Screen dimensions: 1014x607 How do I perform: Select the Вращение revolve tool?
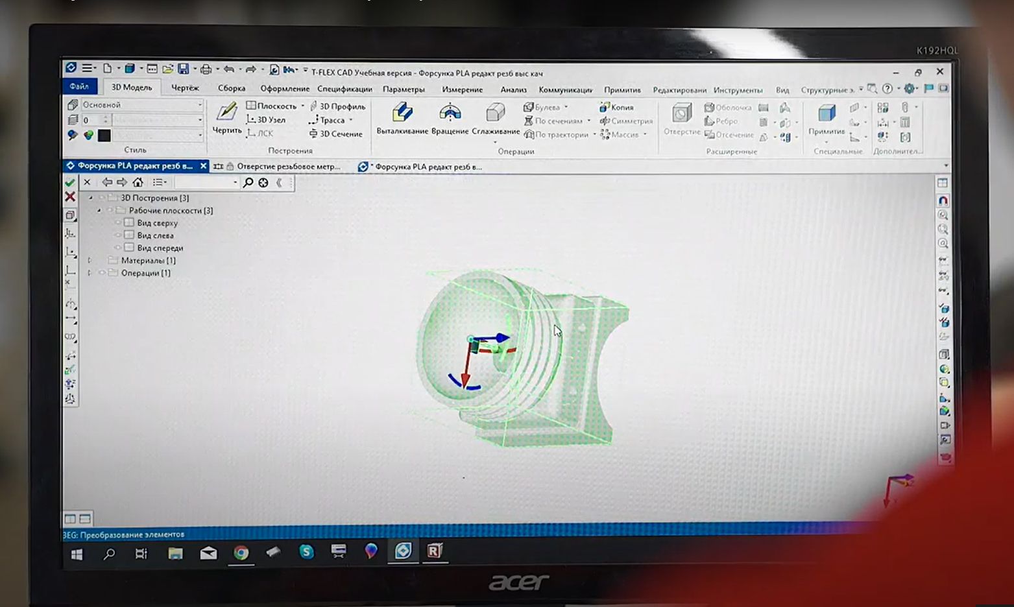pos(450,118)
